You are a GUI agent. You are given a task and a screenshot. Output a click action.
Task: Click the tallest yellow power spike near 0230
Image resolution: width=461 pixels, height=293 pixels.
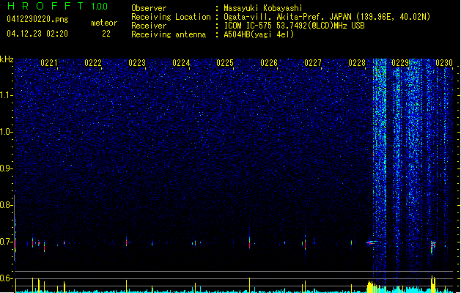tap(432, 283)
